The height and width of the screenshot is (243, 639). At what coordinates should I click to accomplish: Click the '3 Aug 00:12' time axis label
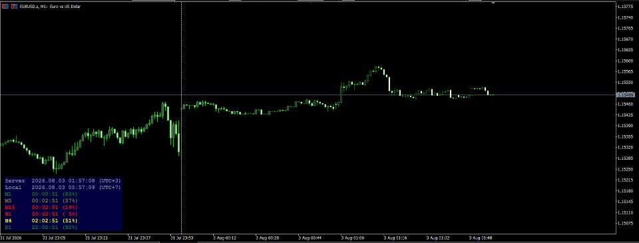[x=224, y=237]
